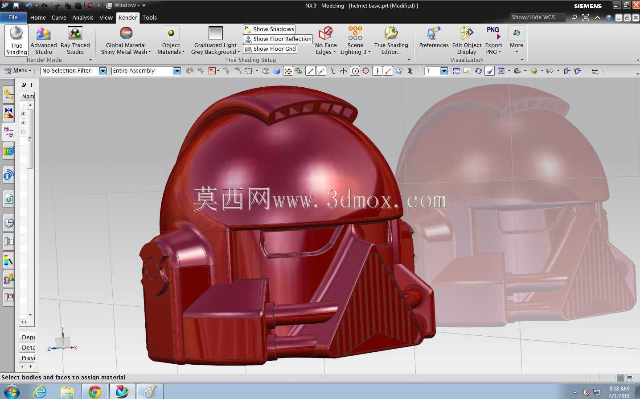Screen dimensions: 640x399
Task: Open the Menu dropdown
Action: (x=18, y=70)
